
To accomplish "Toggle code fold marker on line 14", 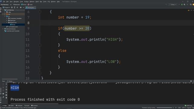I will (40, 56).
